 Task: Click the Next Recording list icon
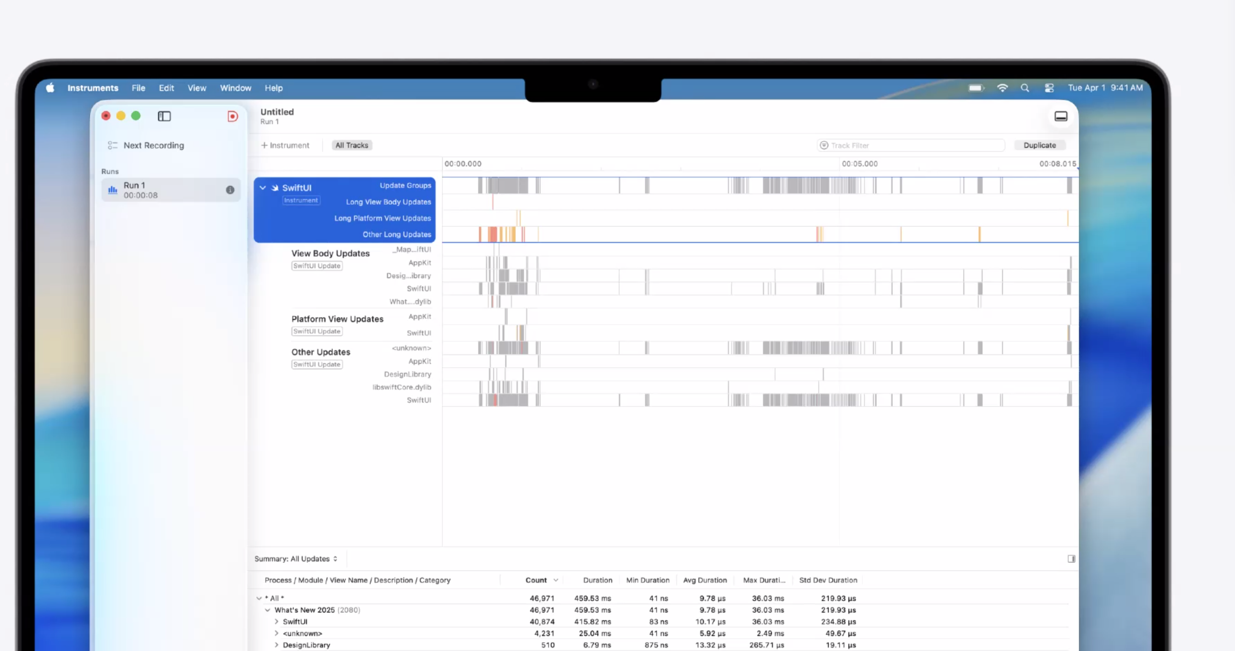click(112, 145)
